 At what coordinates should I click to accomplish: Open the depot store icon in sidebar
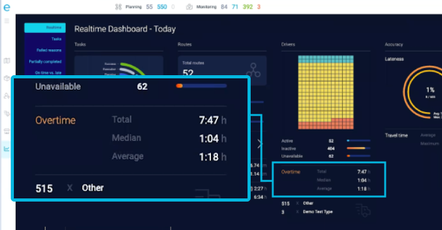7,131
